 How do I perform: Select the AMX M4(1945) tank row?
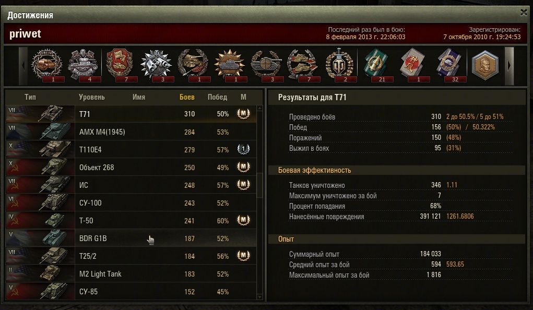[x=131, y=132]
